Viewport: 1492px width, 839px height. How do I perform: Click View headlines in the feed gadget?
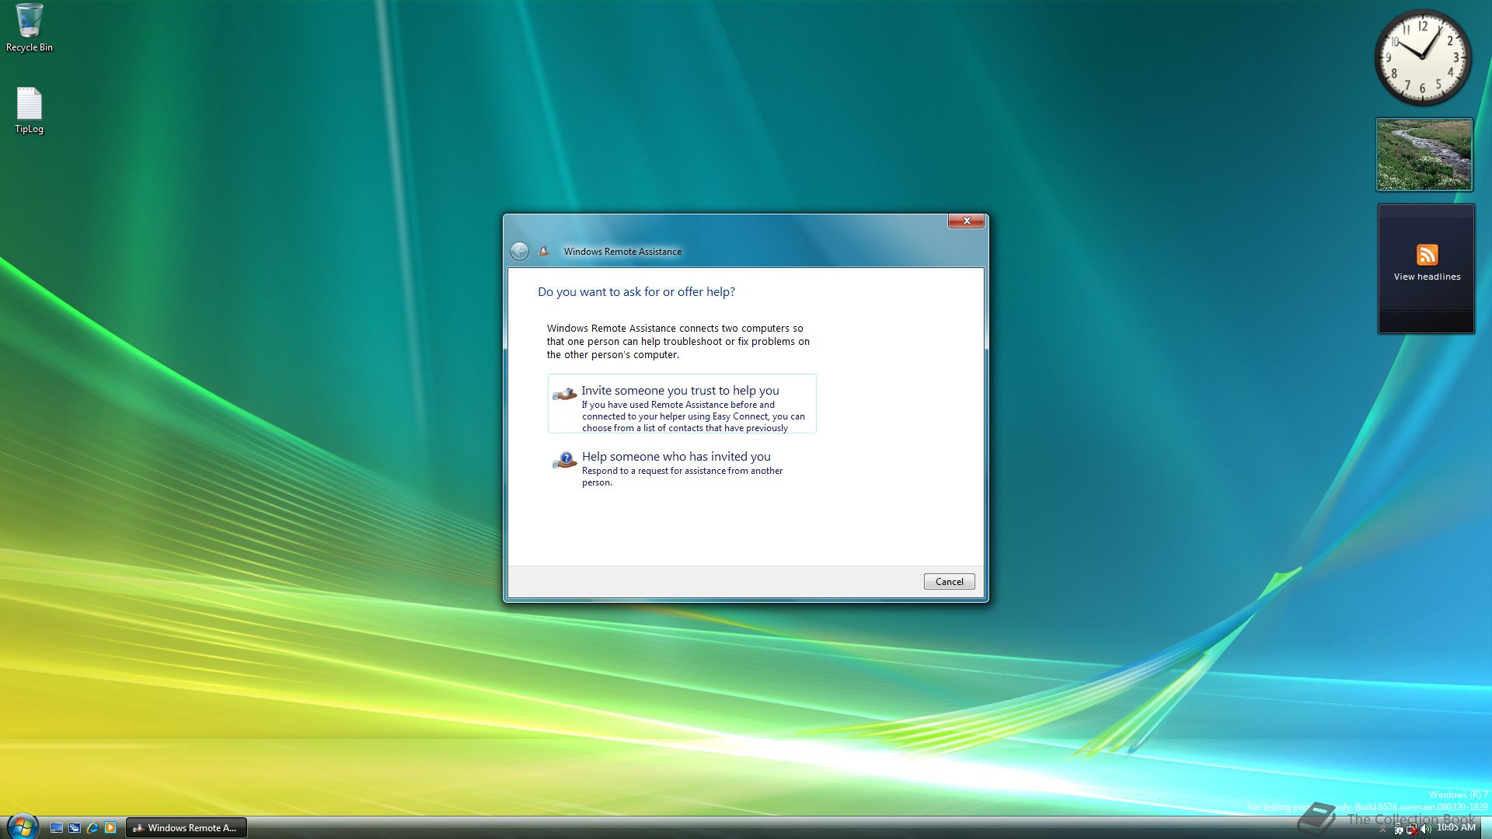click(x=1427, y=277)
